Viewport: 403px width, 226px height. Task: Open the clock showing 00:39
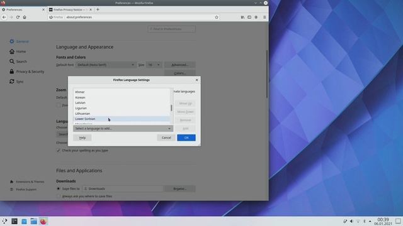pos(383,222)
